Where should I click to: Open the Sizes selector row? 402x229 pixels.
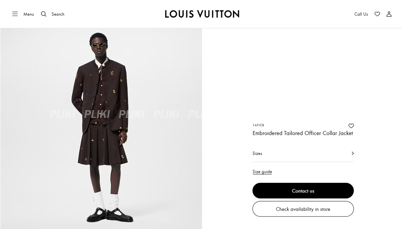click(303, 154)
